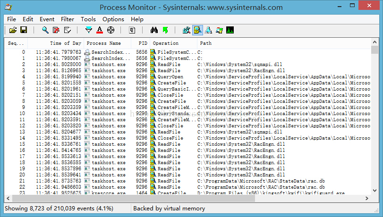Select rac.db path in row 21
Screen dimensions: 383x217
coord(261,181)
